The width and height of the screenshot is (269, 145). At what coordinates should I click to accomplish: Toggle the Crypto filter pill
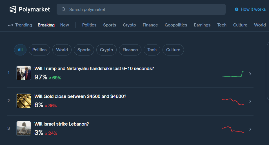pyautogui.click(x=106, y=50)
